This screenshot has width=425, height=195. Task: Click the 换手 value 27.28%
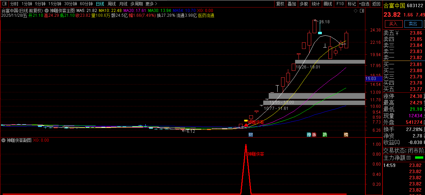click(x=414, y=130)
